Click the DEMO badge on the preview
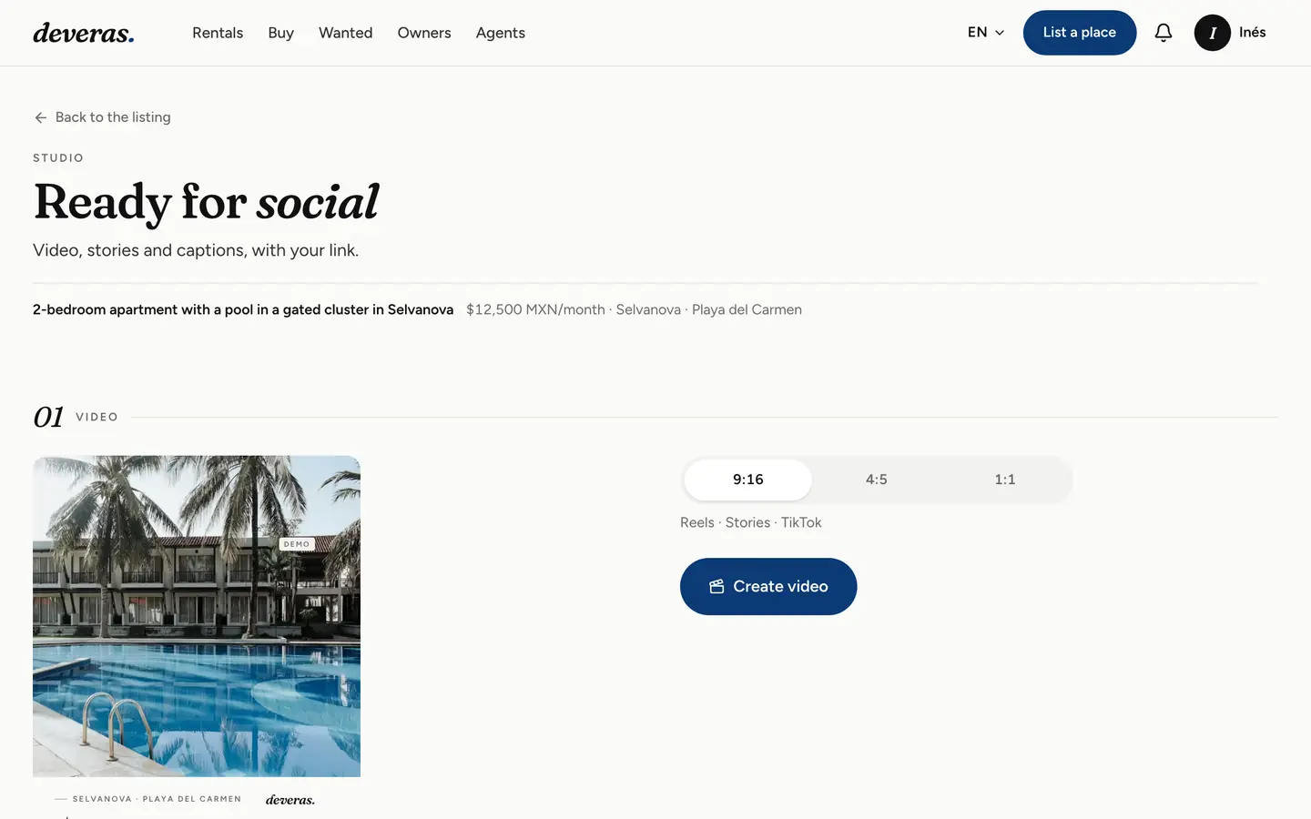Image resolution: width=1311 pixels, height=819 pixels. click(297, 544)
